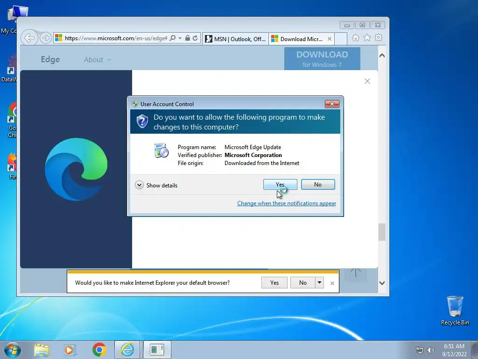Click 'Microsoft Corporation' publisher text
The width and height of the screenshot is (478, 359).
coord(253,155)
